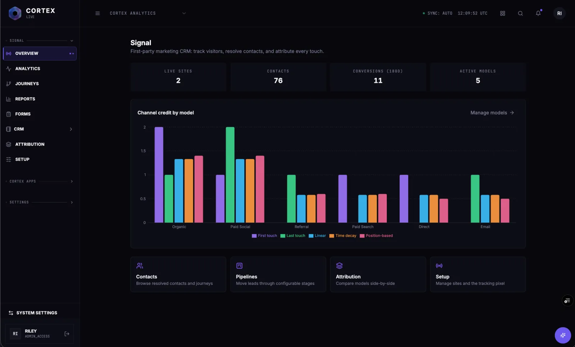Image resolution: width=575 pixels, height=347 pixels.
Task: Toggle sidebar with hamburger menu icon
Action: (97, 13)
